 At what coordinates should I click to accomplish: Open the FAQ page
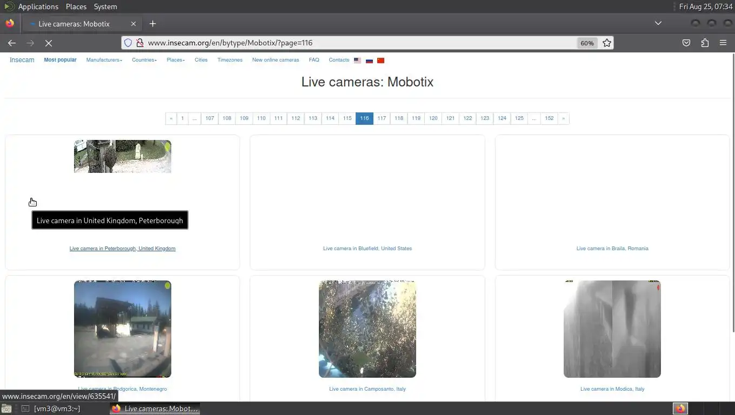click(x=314, y=60)
